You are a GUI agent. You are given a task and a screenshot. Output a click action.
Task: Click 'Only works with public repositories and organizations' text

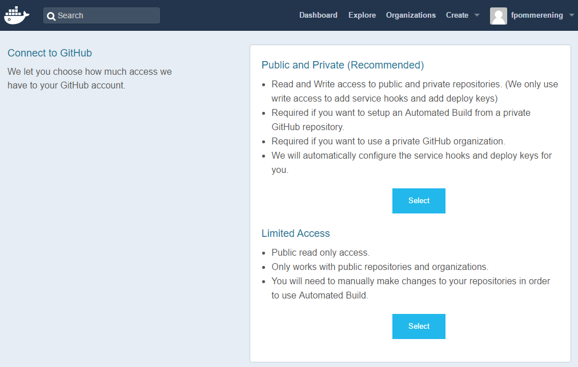[x=380, y=267]
